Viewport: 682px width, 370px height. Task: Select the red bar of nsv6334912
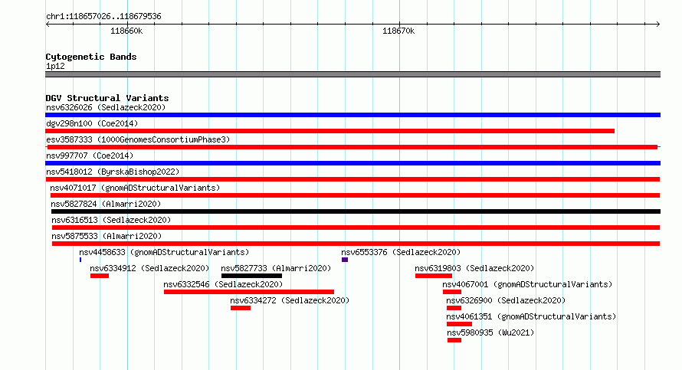(100, 276)
